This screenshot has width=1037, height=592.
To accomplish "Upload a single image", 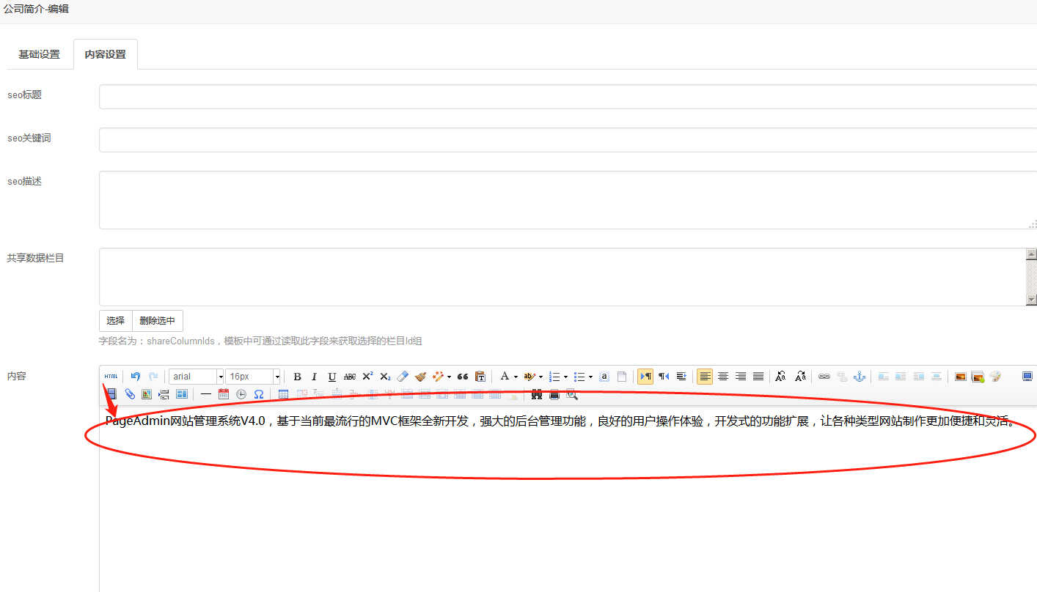I will (961, 377).
